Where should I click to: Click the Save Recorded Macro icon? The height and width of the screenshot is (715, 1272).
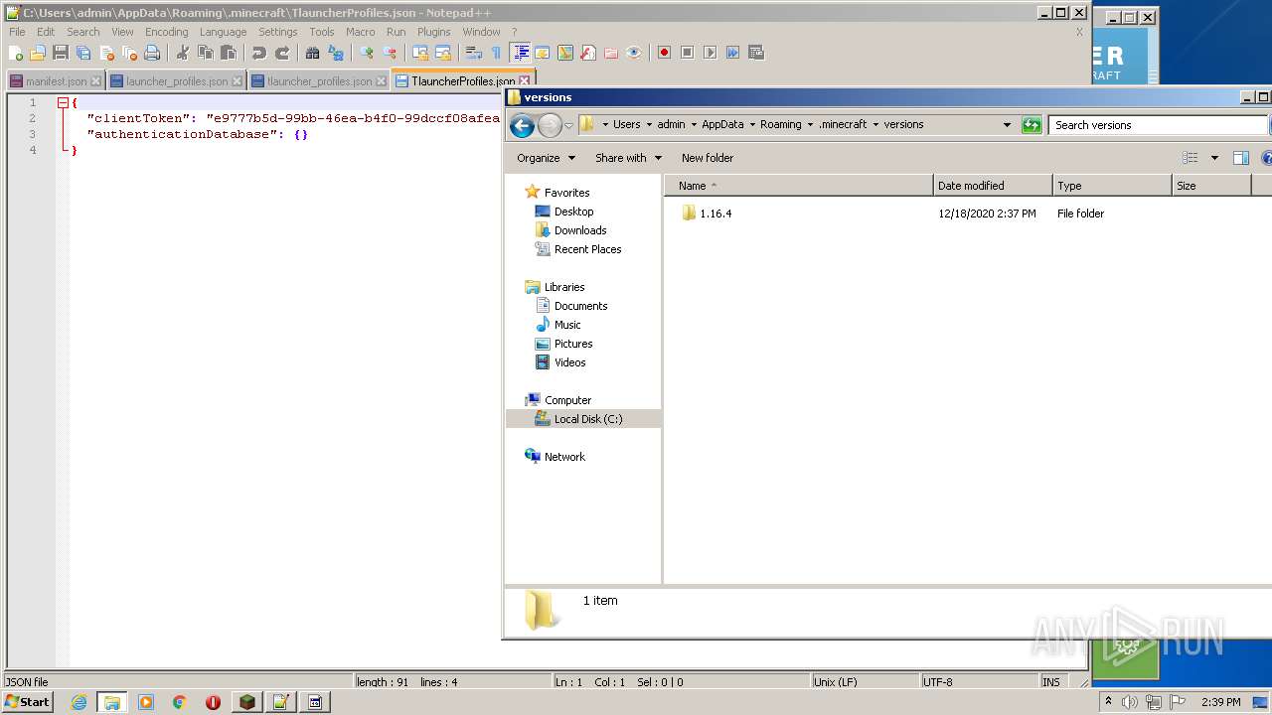tap(756, 53)
